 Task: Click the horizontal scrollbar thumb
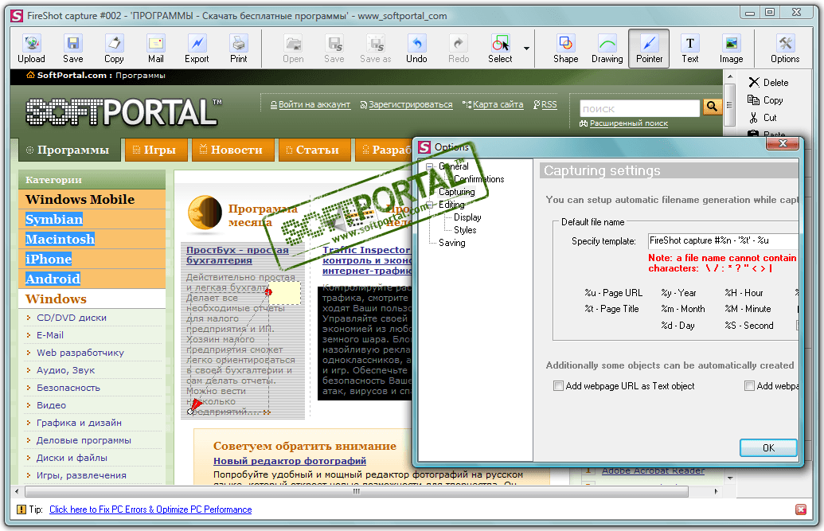(x=357, y=491)
